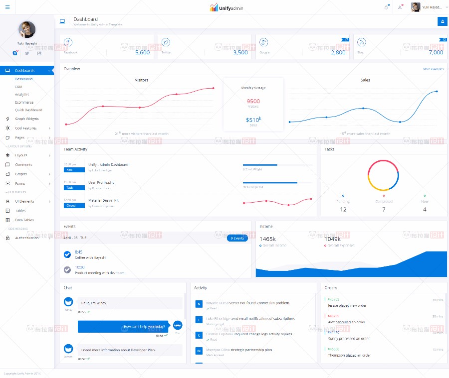Open the More examples link

(x=433, y=69)
